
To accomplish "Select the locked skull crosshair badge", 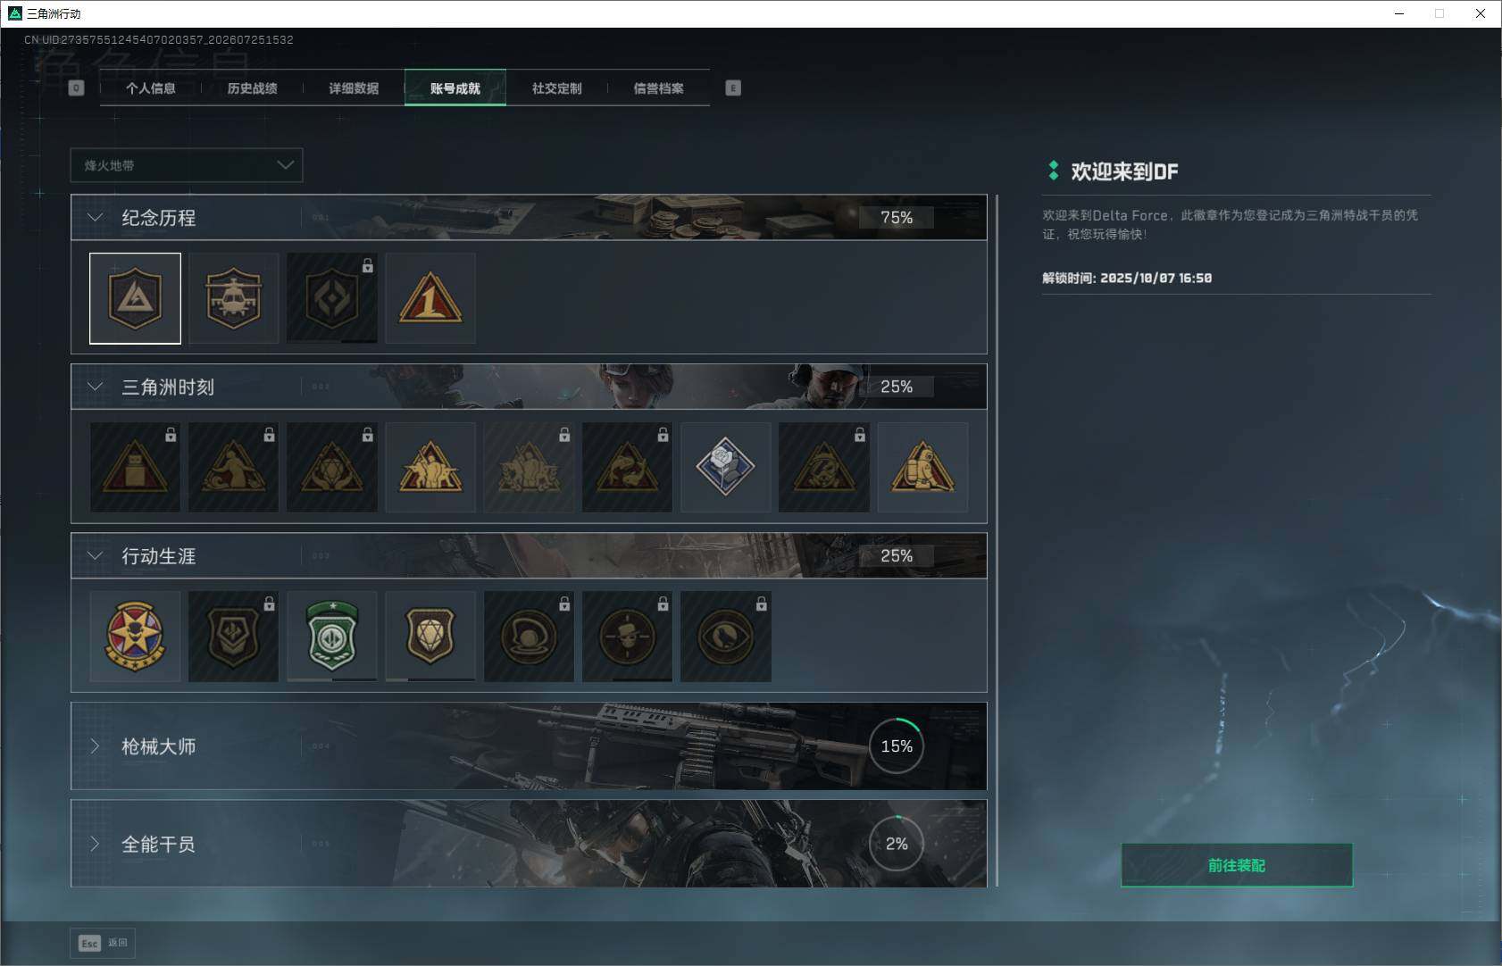I will click(x=627, y=637).
